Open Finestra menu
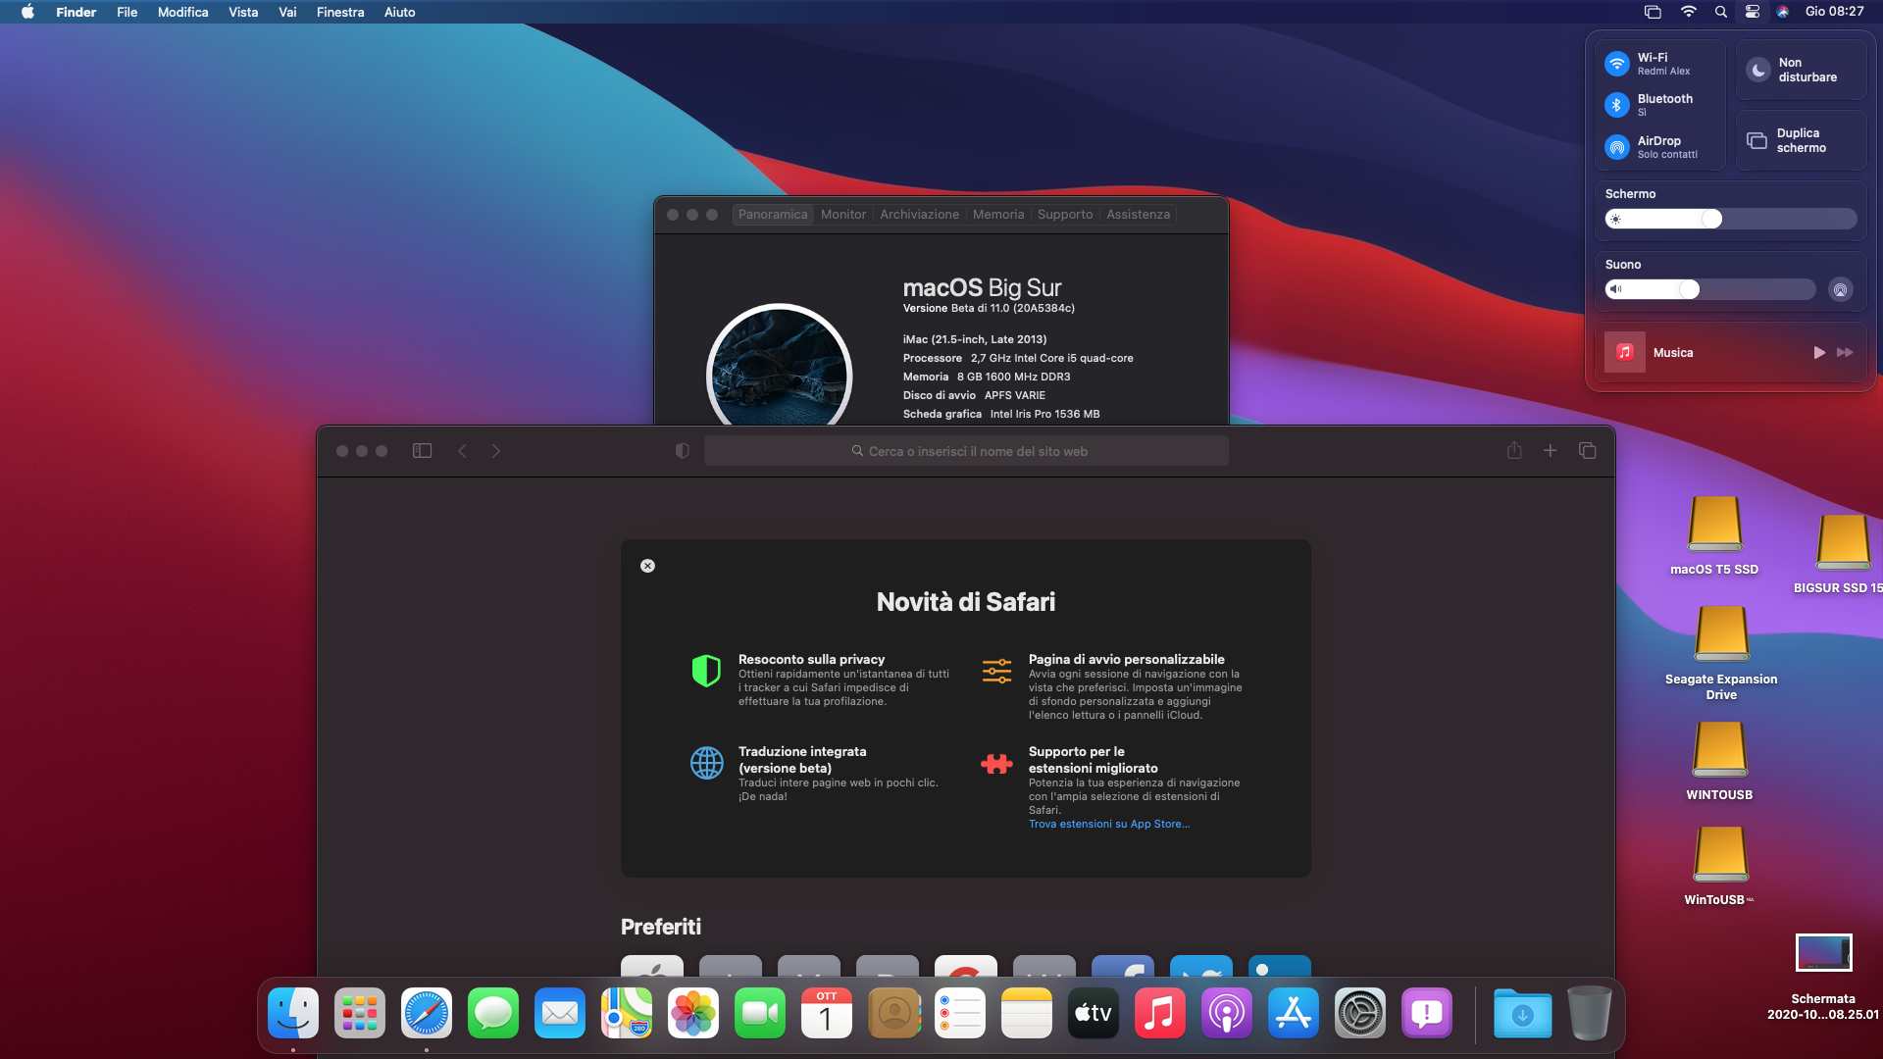Screen dimensions: 1883x1059 click(340, 12)
